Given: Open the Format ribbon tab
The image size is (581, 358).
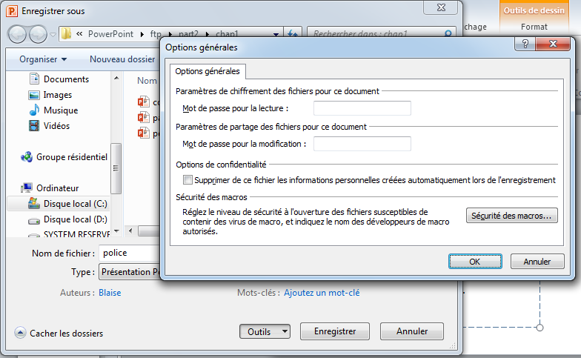Looking at the screenshot, I should pos(534,27).
